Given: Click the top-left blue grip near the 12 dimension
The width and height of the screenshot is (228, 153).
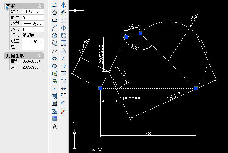Looking at the screenshot, I should [x=126, y=37].
